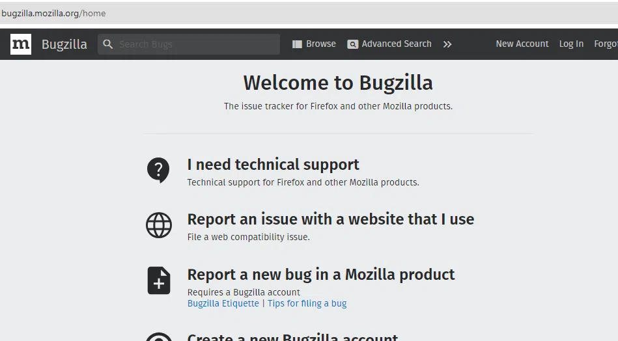Choose 'Report an issue with a website'
The width and height of the screenshot is (618, 341).
tap(330, 219)
